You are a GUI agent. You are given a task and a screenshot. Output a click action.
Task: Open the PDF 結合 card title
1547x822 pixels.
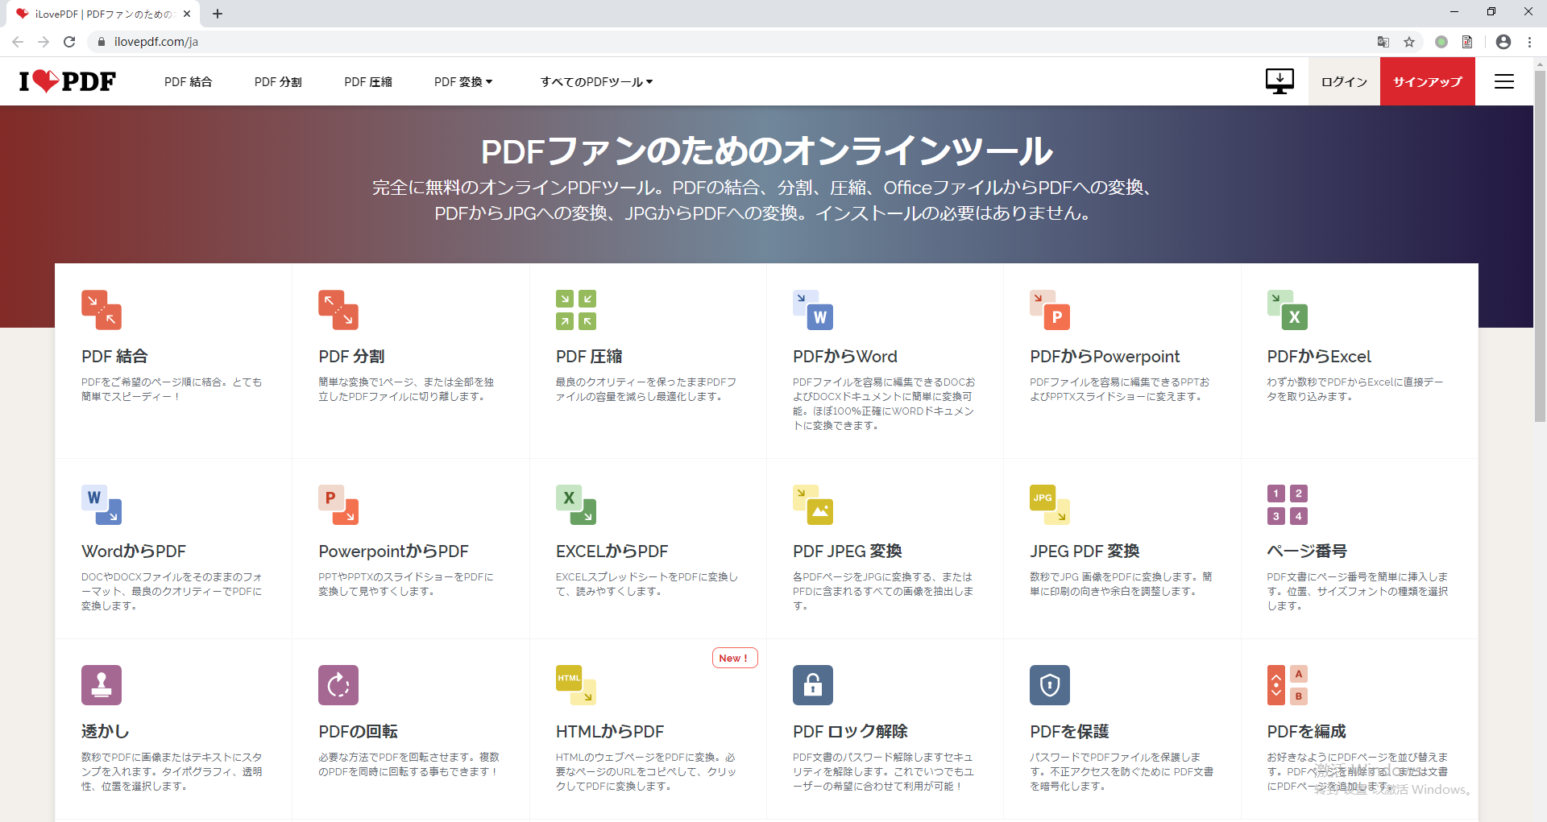(114, 357)
